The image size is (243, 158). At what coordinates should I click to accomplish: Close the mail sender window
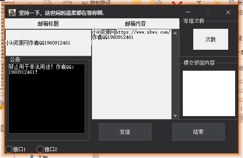[228, 12]
